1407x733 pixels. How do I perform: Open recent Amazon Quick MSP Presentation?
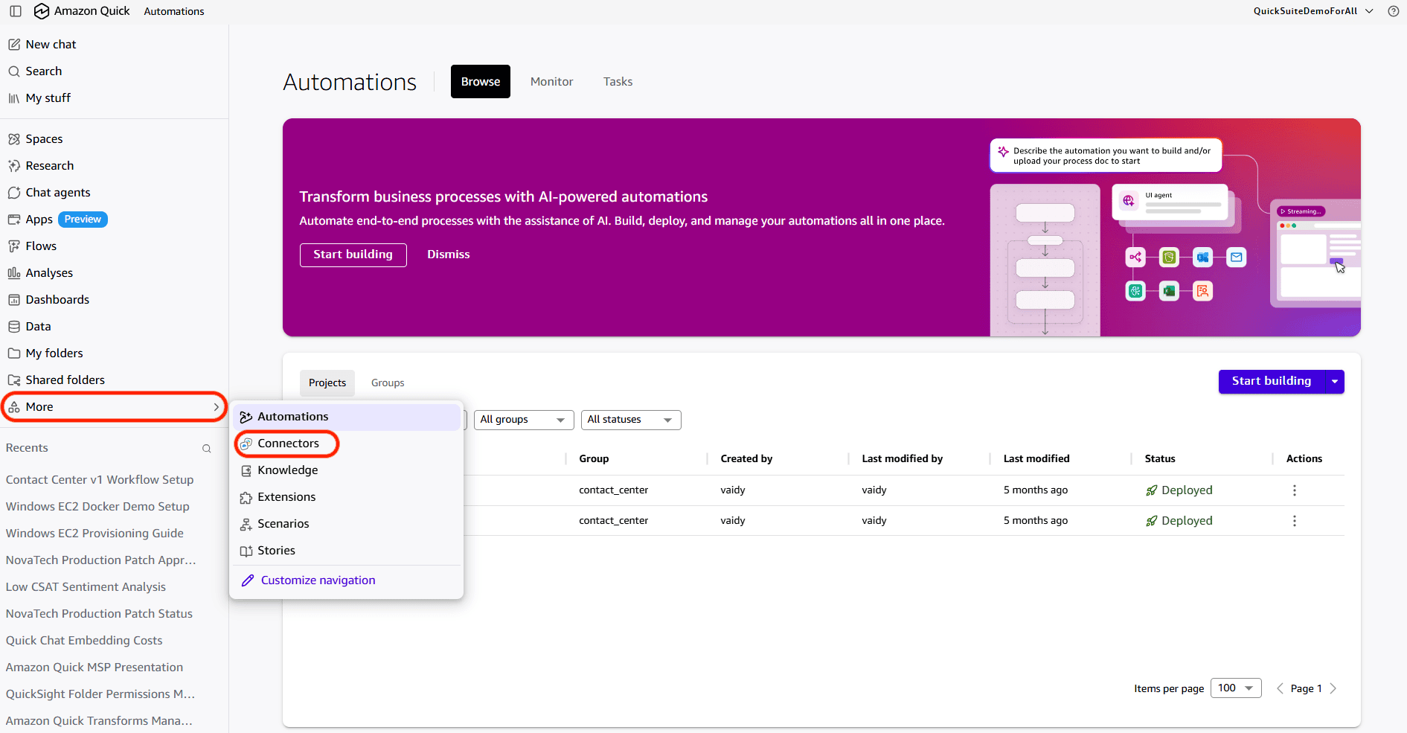(x=94, y=668)
